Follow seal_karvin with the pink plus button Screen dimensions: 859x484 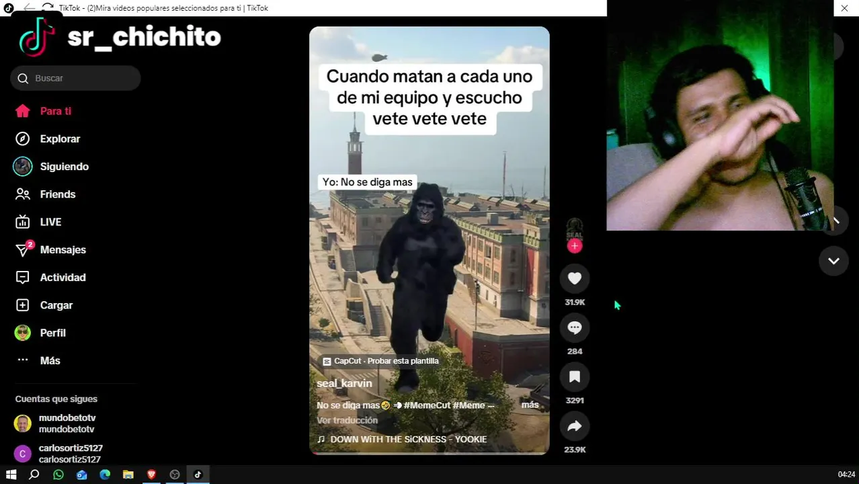point(575,246)
